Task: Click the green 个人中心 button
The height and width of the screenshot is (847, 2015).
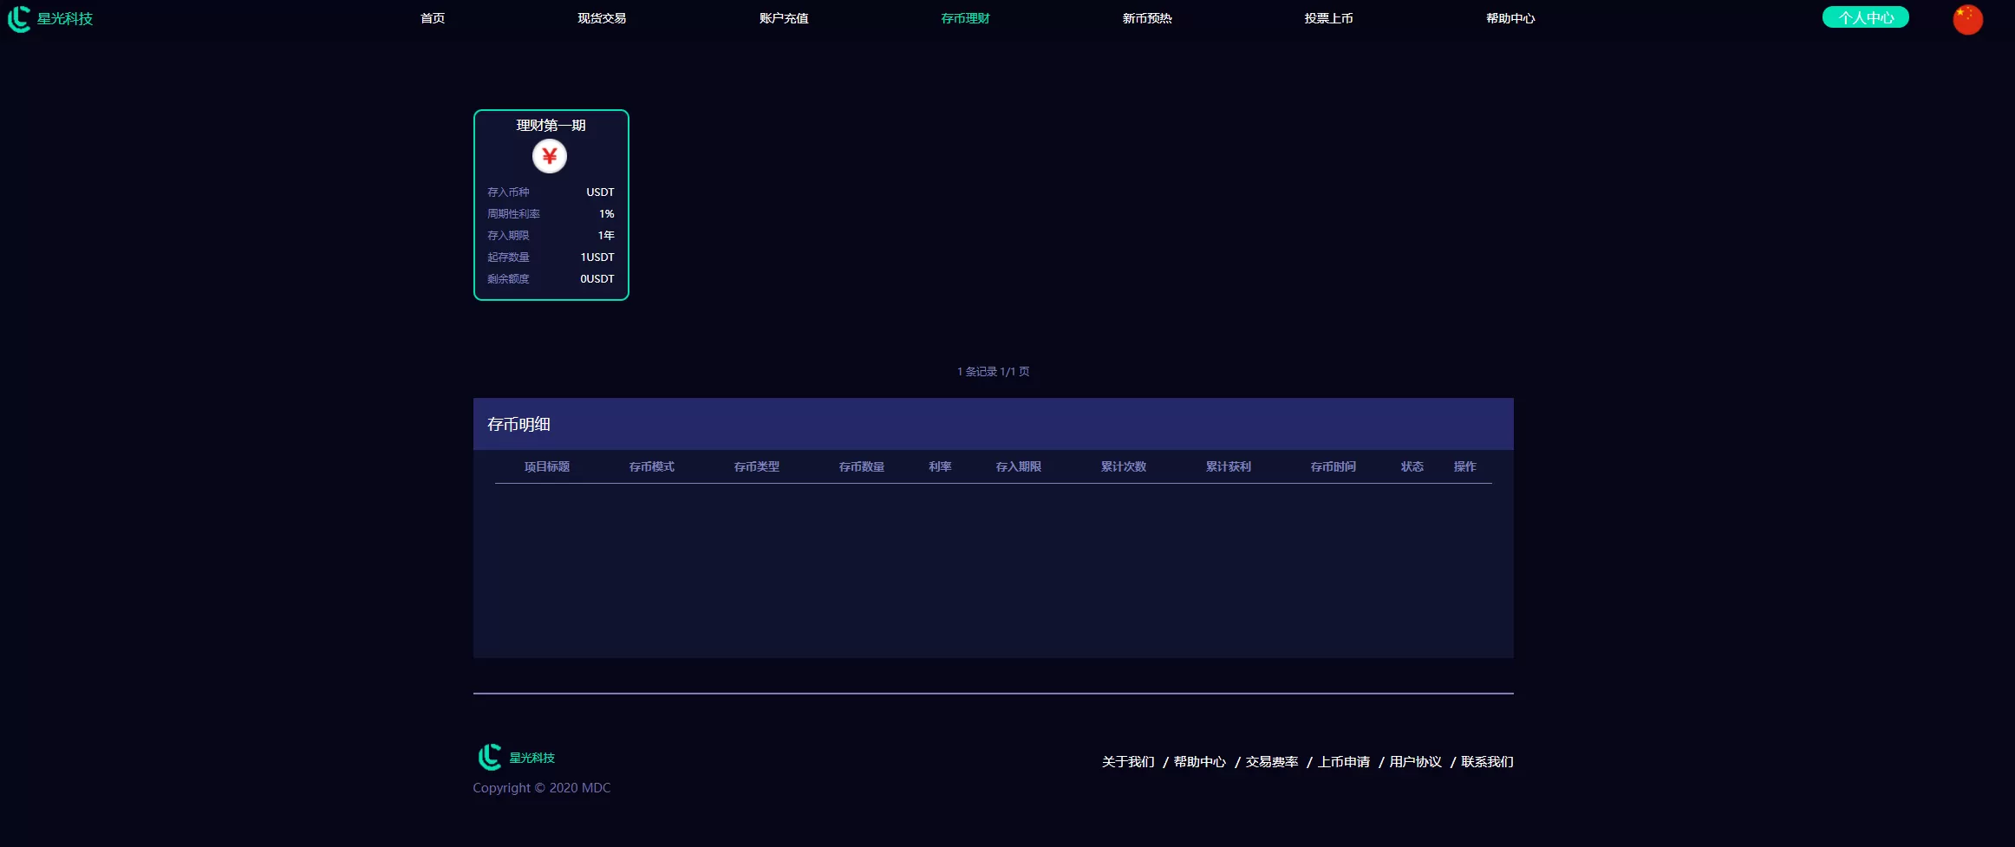Action: [x=1865, y=17]
